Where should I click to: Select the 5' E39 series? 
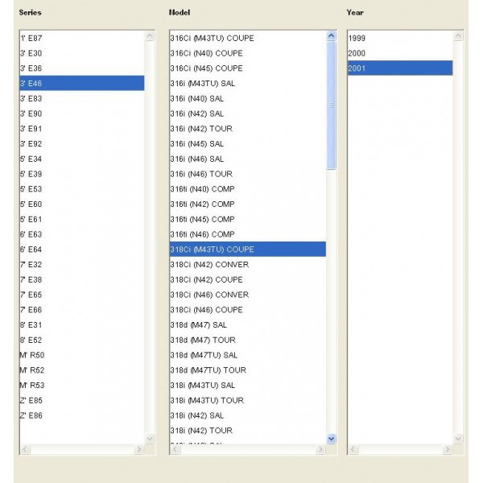pos(82,174)
